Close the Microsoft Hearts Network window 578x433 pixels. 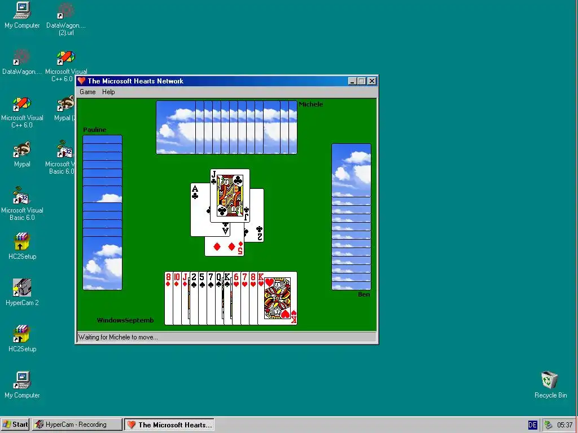372,81
